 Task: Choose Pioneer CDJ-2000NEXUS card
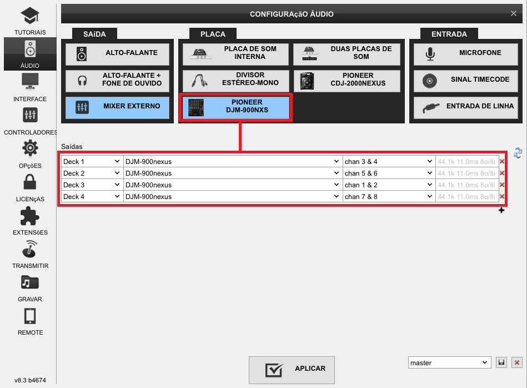pos(347,81)
